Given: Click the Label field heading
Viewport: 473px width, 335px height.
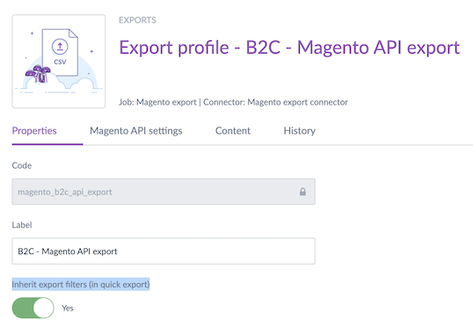Looking at the screenshot, I should click(x=22, y=225).
